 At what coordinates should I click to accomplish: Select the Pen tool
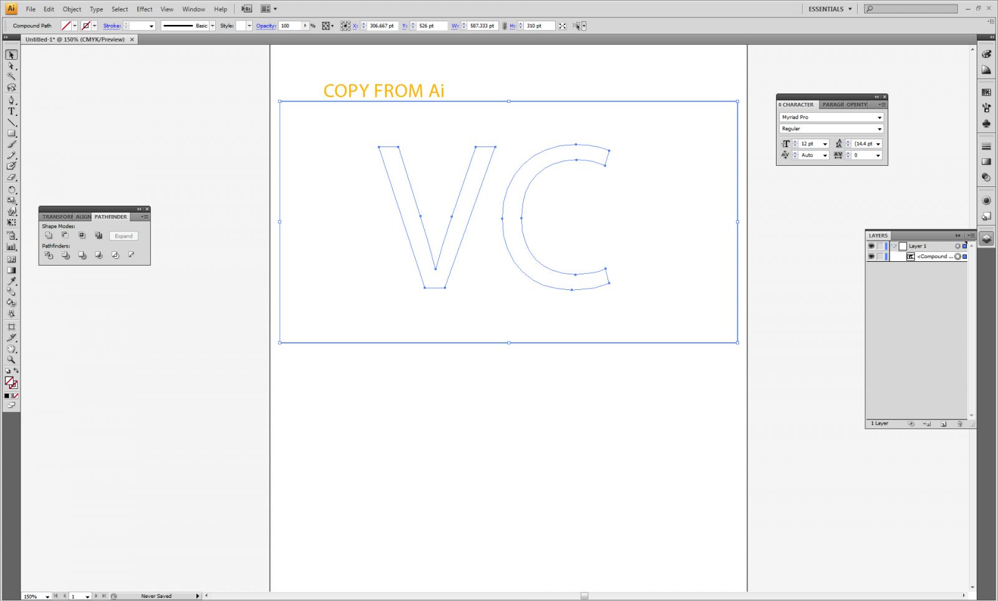click(x=11, y=100)
